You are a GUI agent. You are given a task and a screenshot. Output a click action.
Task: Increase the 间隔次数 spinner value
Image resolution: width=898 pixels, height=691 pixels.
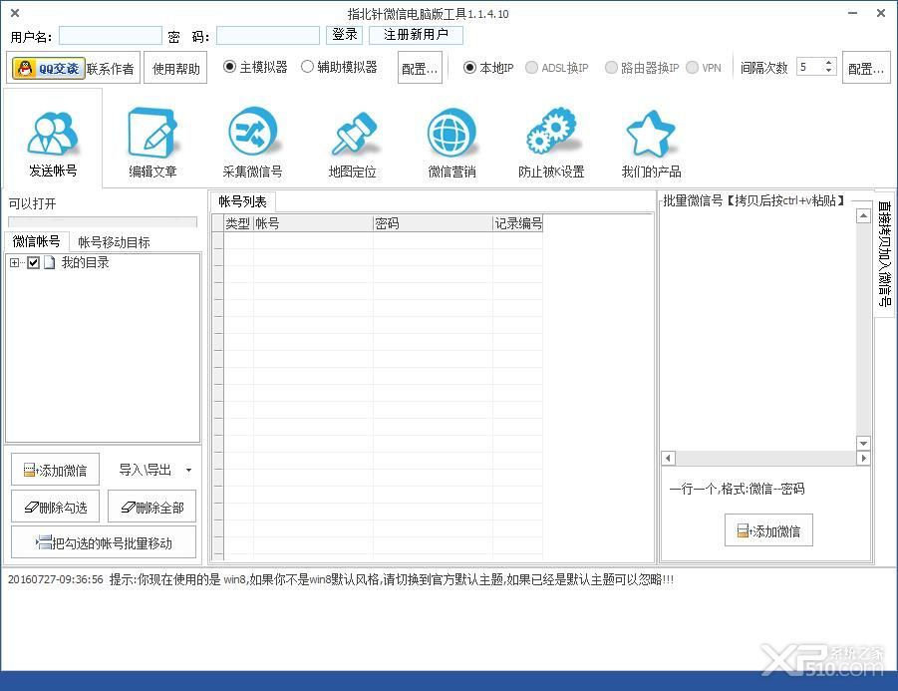point(828,63)
